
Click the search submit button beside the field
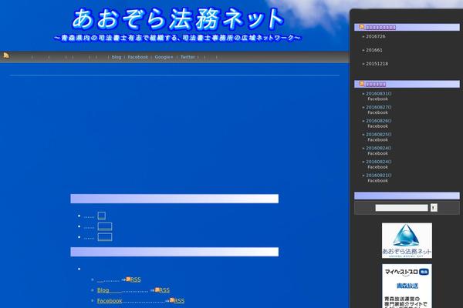tap(434, 208)
